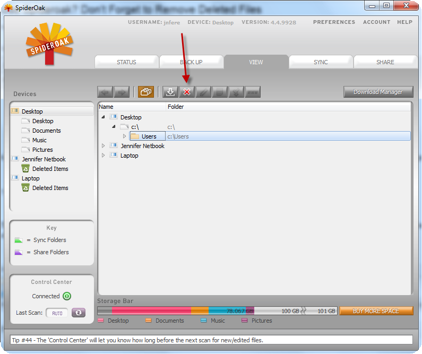422x354 pixels.
Task: Click the SpiderOak logo
Action: (x=49, y=44)
